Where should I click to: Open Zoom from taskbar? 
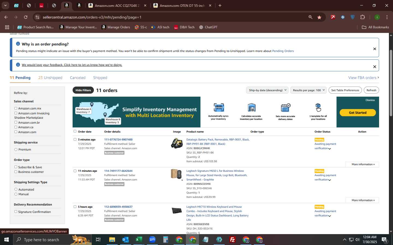[152, 240]
